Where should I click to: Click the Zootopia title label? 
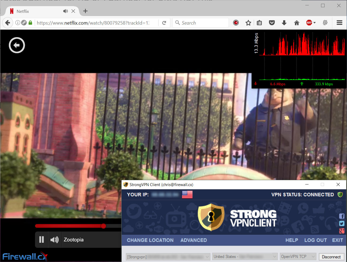click(74, 240)
